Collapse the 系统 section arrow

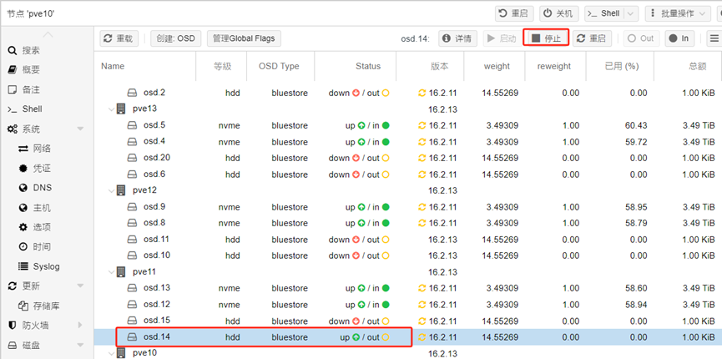tap(81, 129)
